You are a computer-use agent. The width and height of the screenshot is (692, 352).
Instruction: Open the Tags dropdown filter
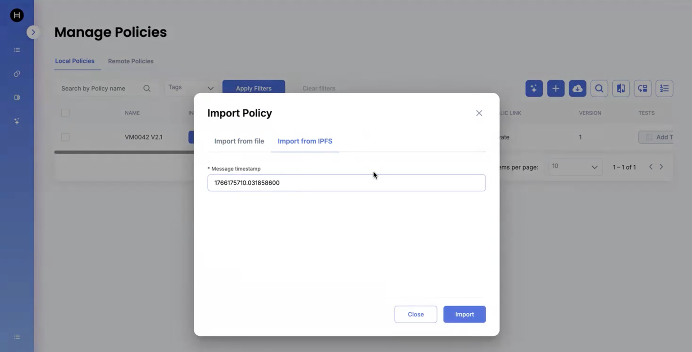(x=191, y=88)
